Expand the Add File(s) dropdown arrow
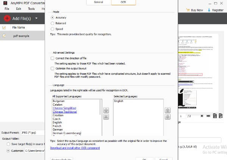Screen dimensions: 227x160 (x=36, y=18)
